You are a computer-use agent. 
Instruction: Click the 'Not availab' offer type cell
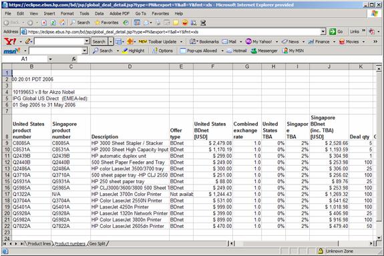click(181, 195)
